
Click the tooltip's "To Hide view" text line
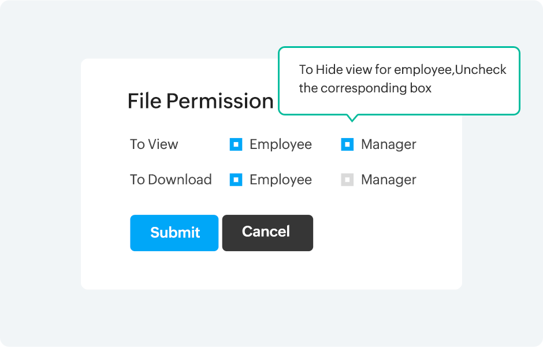pyautogui.click(x=402, y=70)
